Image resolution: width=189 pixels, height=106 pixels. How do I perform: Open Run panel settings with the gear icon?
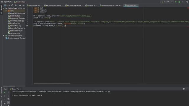pos(184,89)
